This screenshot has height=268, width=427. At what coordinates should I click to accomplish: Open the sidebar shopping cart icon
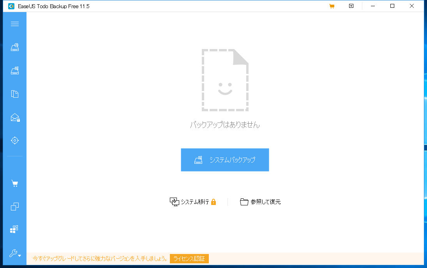[x=15, y=183]
